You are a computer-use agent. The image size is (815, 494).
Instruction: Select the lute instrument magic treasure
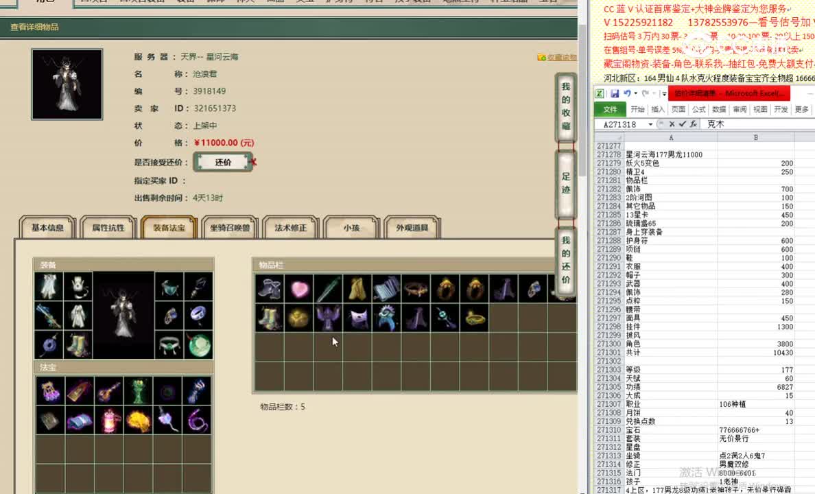[109, 391]
